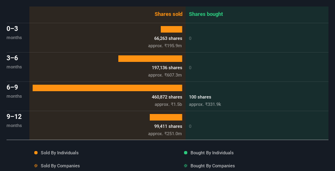Click the Shares bought column header
This screenshot has width=335, height=171.
pyautogui.click(x=206, y=14)
